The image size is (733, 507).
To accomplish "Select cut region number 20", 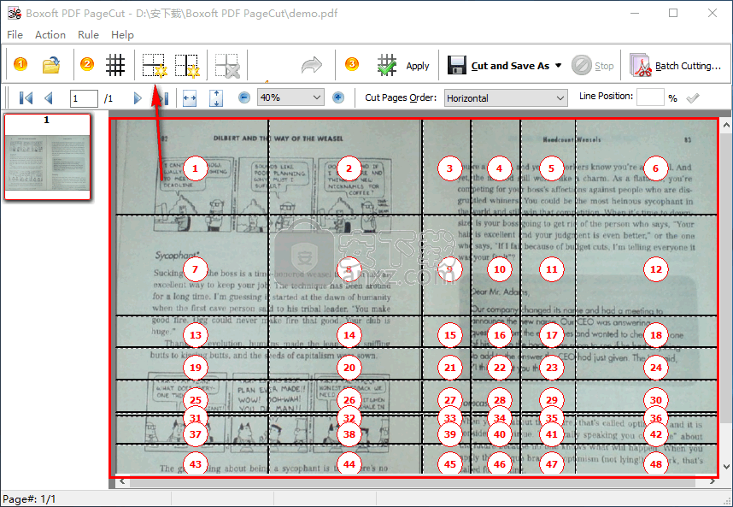I will (x=349, y=368).
